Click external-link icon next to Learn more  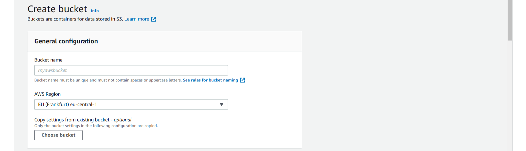154,19
